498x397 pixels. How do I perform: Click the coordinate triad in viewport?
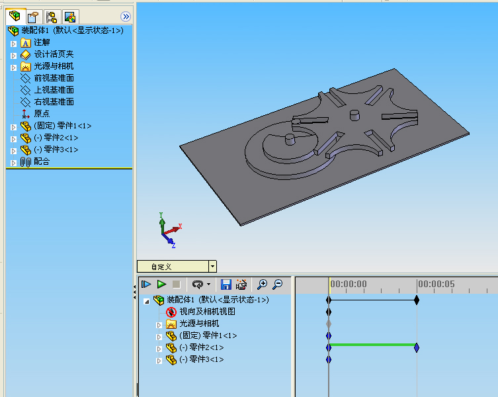170,230
